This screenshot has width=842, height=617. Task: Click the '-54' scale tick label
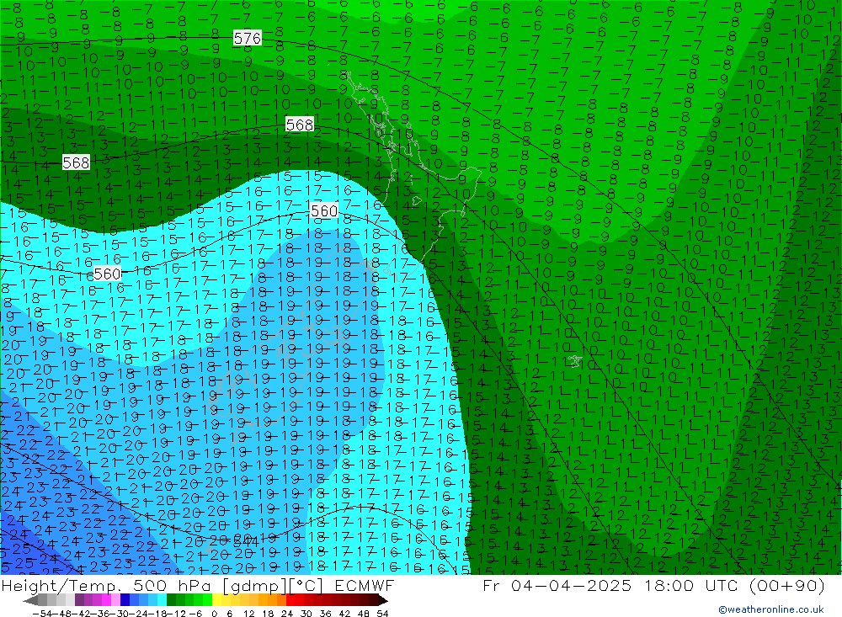[x=43, y=614]
